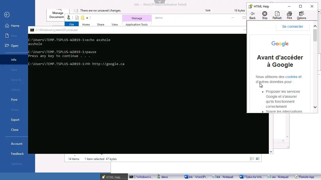The image size is (321, 180).
Task: Click the HTML Help taskbar button
Action: click(x=114, y=177)
